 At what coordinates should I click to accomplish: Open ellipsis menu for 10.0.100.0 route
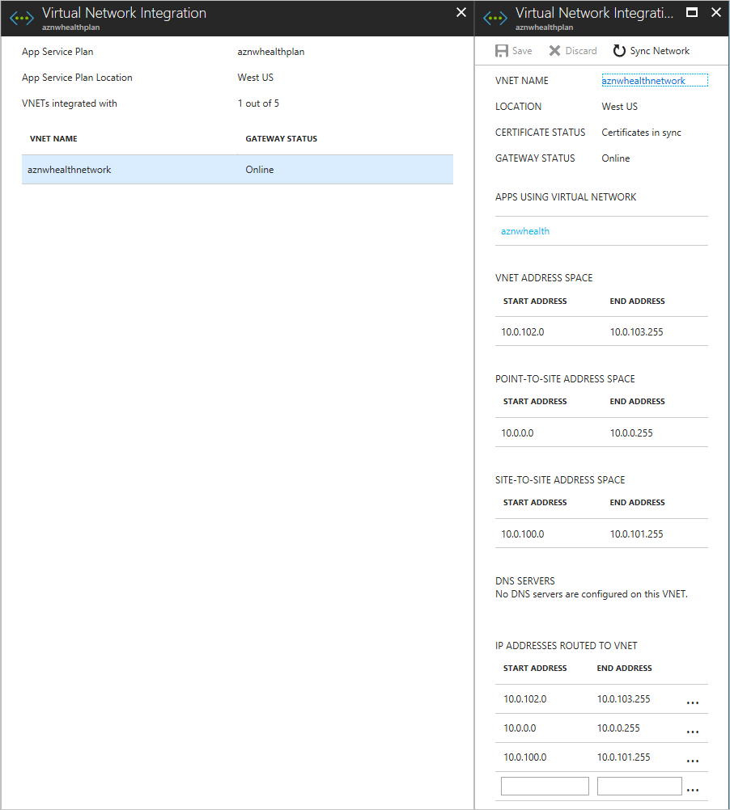pyautogui.click(x=693, y=761)
